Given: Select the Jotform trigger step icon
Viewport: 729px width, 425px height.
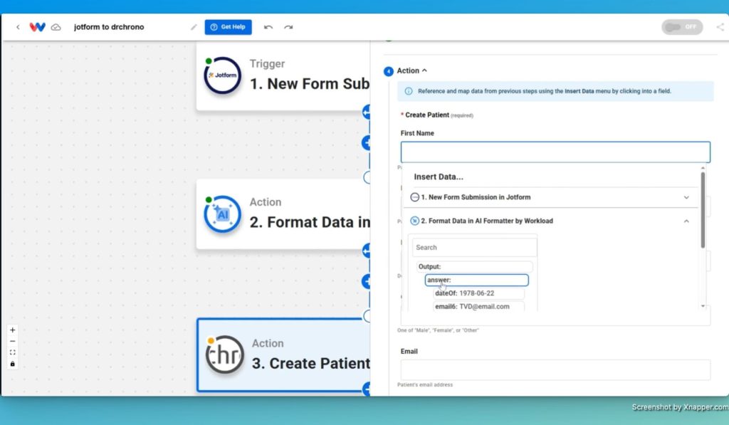Looking at the screenshot, I should click(x=223, y=75).
